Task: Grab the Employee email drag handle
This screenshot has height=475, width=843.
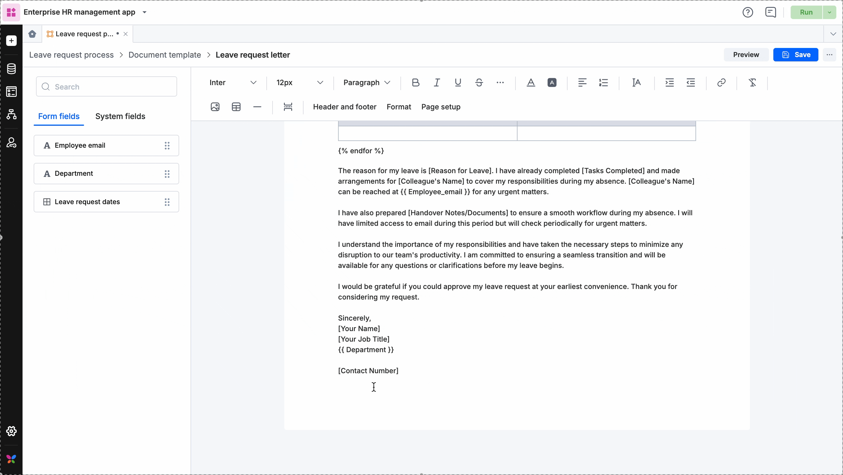Action: (x=167, y=145)
